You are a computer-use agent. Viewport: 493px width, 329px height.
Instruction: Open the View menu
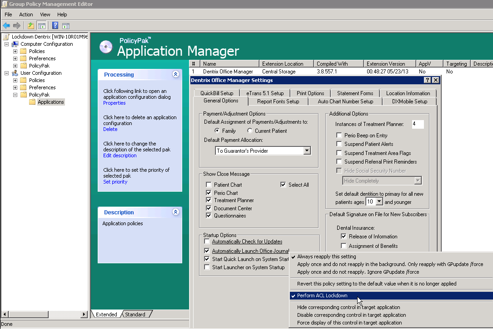coord(45,15)
